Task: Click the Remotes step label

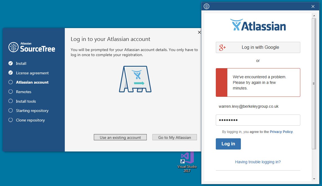Action: pos(24,92)
